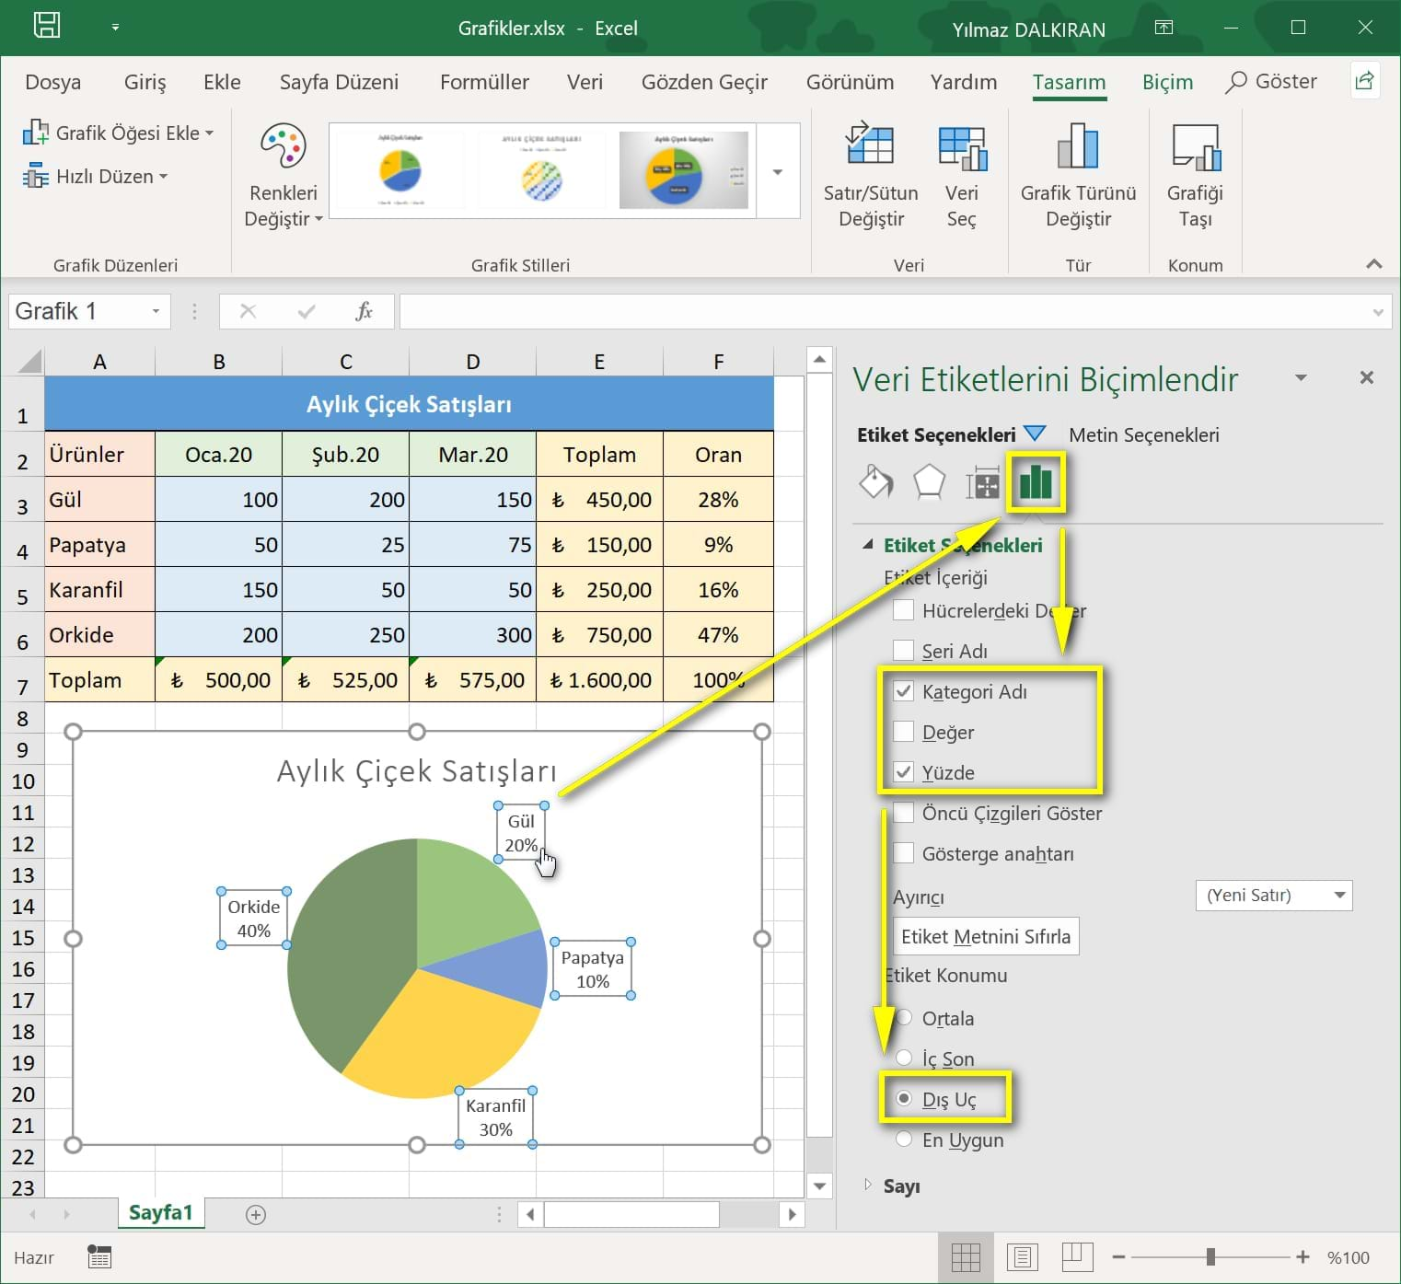Image resolution: width=1401 pixels, height=1284 pixels.
Task: Click the Share icon in ribbon
Action: [x=1364, y=81]
